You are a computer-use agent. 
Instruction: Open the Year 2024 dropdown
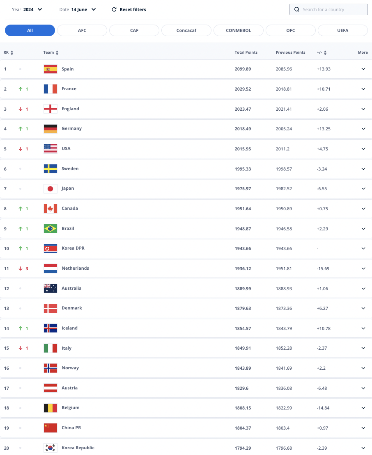(x=27, y=9)
